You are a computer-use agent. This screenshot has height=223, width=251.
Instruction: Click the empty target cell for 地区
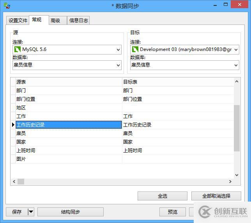coord(178,107)
